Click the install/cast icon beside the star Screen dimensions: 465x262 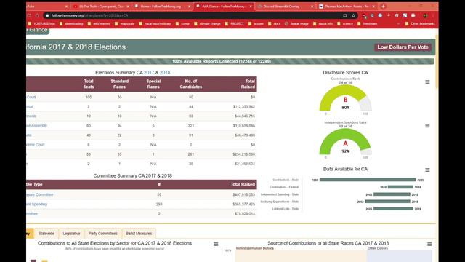345,15
